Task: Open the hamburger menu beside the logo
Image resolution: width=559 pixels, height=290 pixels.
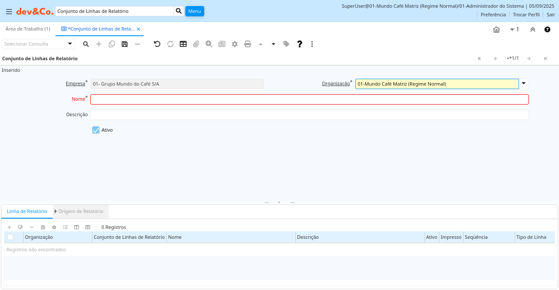Action: pos(9,12)
